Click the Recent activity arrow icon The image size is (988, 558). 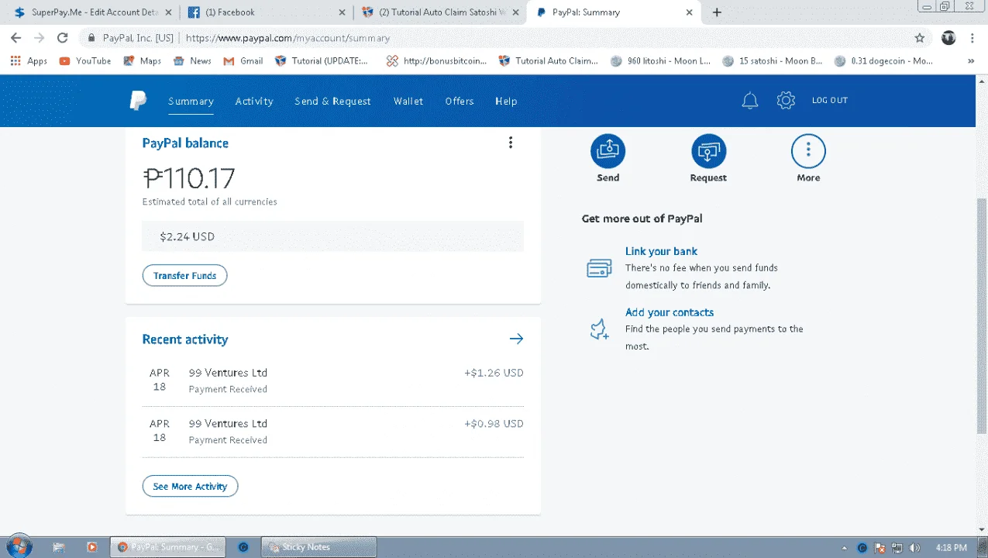click(x=516, y=339)
